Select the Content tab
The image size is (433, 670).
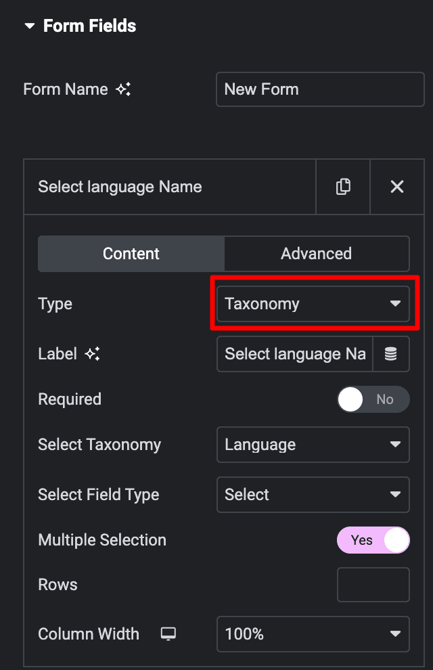(131, 254)
